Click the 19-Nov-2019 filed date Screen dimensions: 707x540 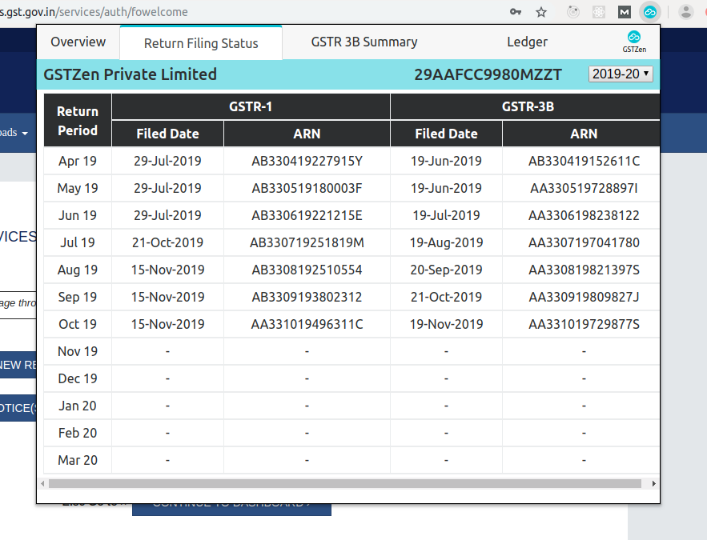pos(446,324)
